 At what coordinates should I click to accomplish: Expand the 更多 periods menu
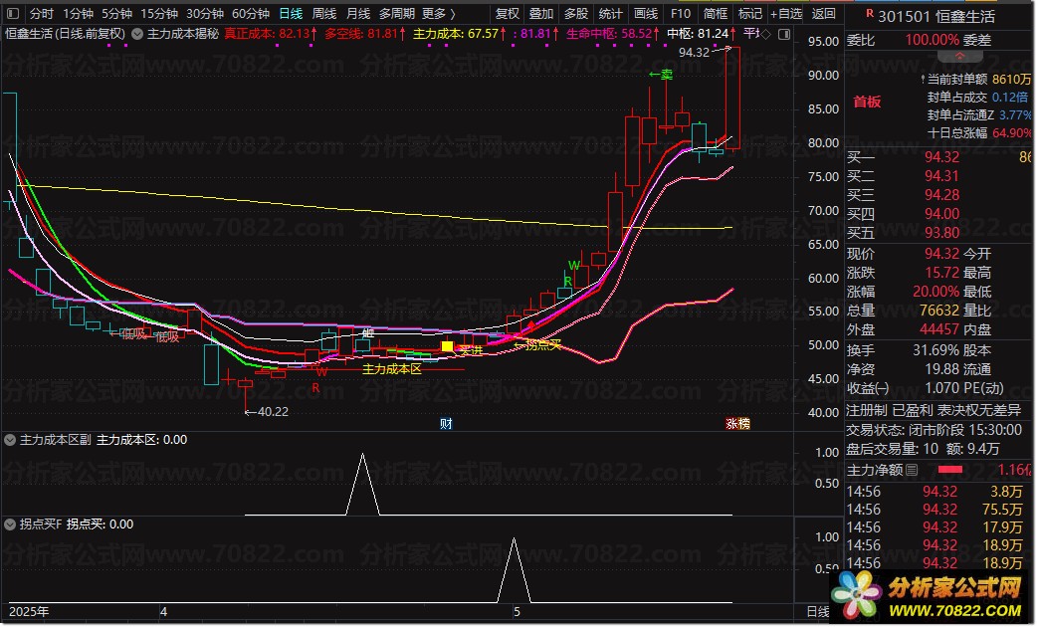click(x=438, y=13)
